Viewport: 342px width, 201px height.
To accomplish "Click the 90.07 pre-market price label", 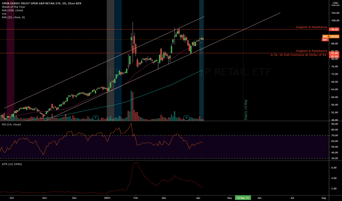I will pyautogui.click(x=334, y=37).
